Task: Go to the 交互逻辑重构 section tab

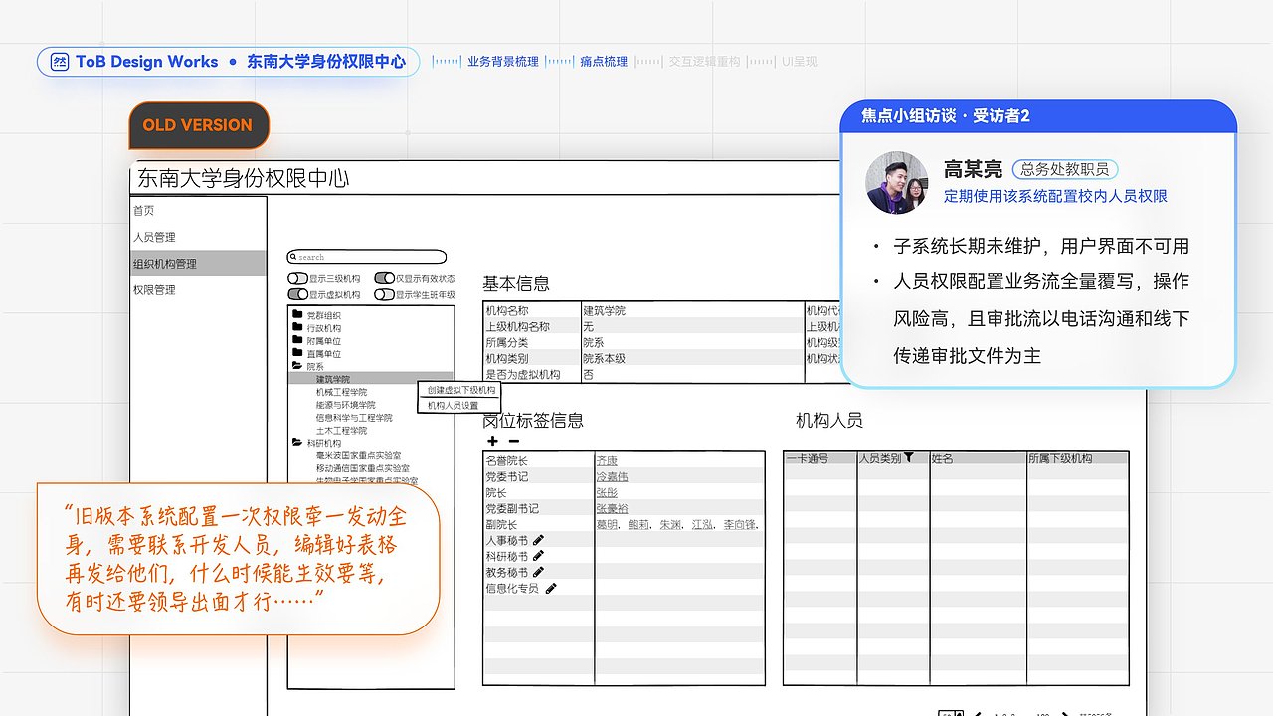Action: [x=705, y=62]
